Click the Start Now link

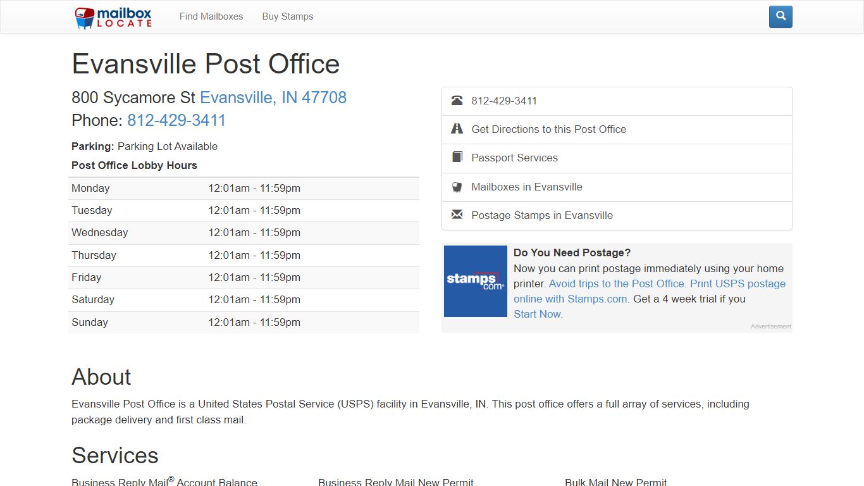click(x=538, y=314)
